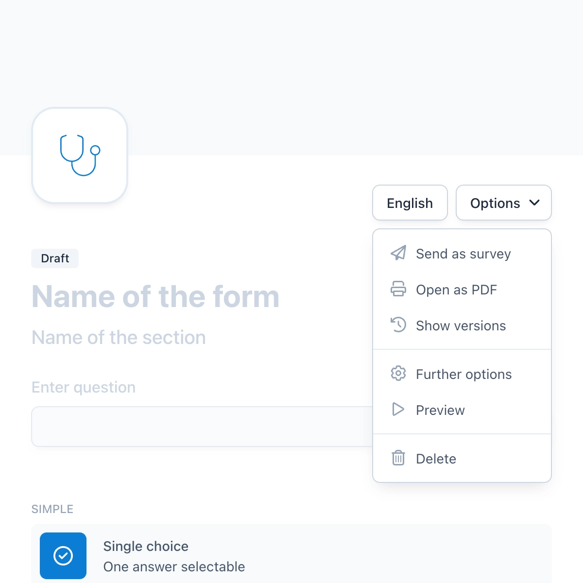583x583 pixels.
Task: Select the paper plane Send as survey icon
Action: click(399, 254)
